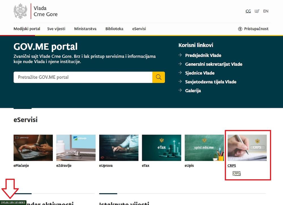Screen dimensions: 283x205
Task: Go to Sve vijesti menu item
Action: [56, 29]
